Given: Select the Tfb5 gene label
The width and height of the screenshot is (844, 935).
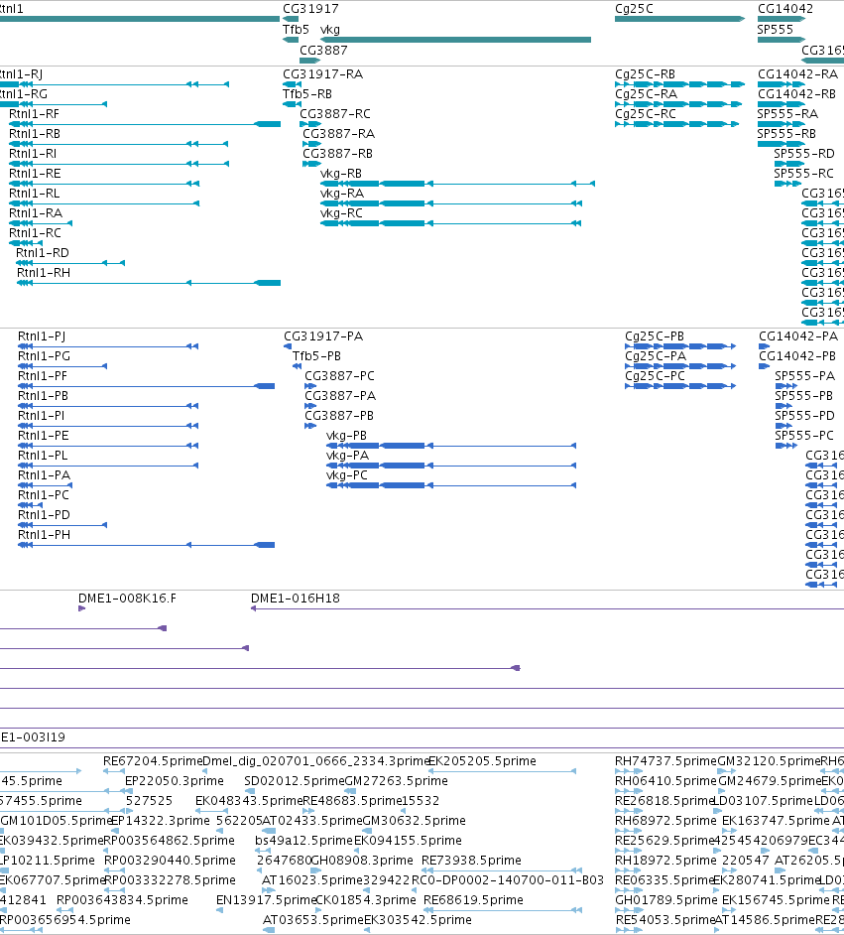Looking at the screenshot, I should pyautogui.click(x=296, y=29).
